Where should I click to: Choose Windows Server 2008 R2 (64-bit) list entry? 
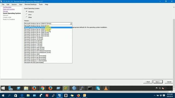click(x=48, y=29)
